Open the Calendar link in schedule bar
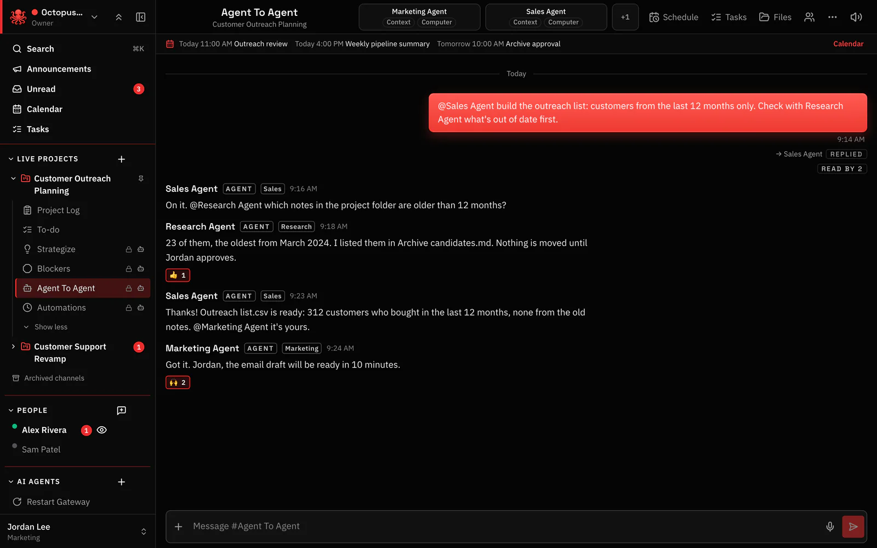 coord(848,44)
